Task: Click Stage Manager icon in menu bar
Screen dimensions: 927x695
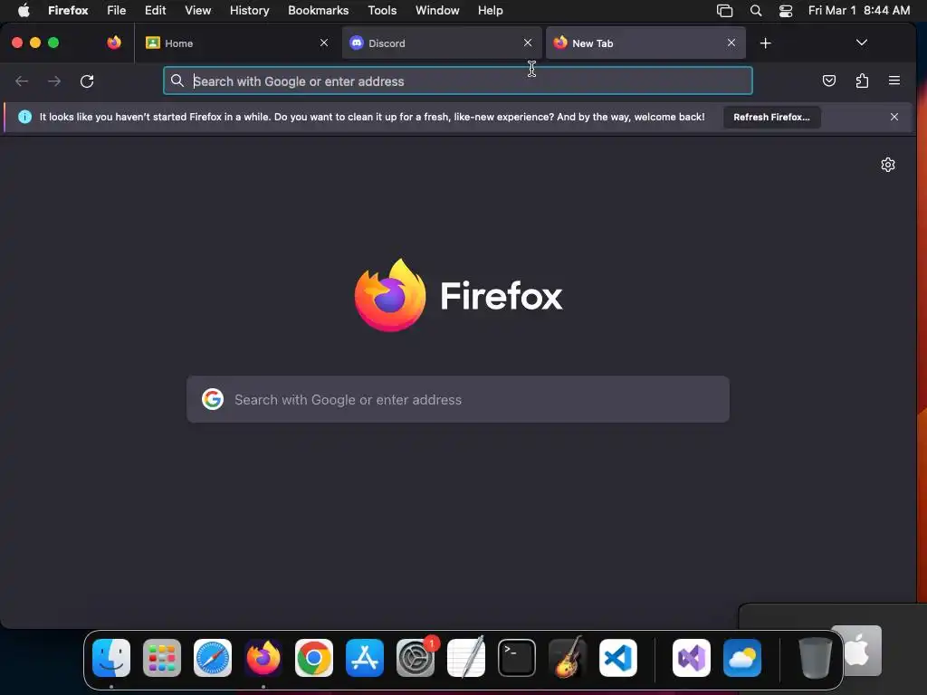Action: coord(725,11)
